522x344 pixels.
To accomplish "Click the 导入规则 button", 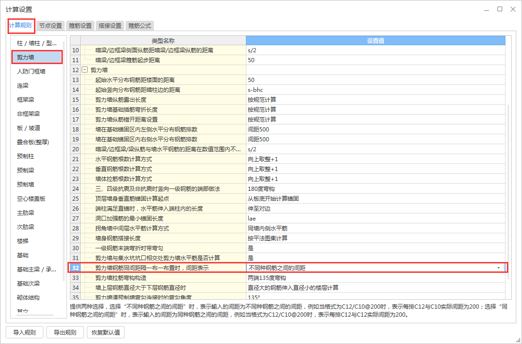I will point(25,332).
